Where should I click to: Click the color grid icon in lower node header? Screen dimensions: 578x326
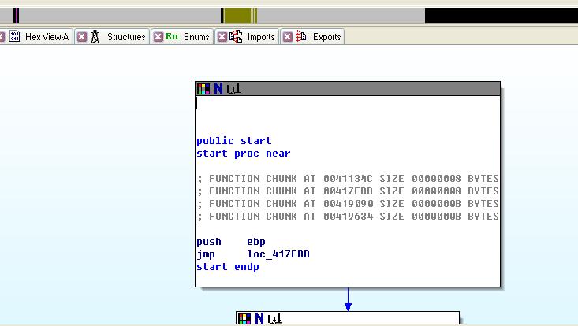[244, 319]
